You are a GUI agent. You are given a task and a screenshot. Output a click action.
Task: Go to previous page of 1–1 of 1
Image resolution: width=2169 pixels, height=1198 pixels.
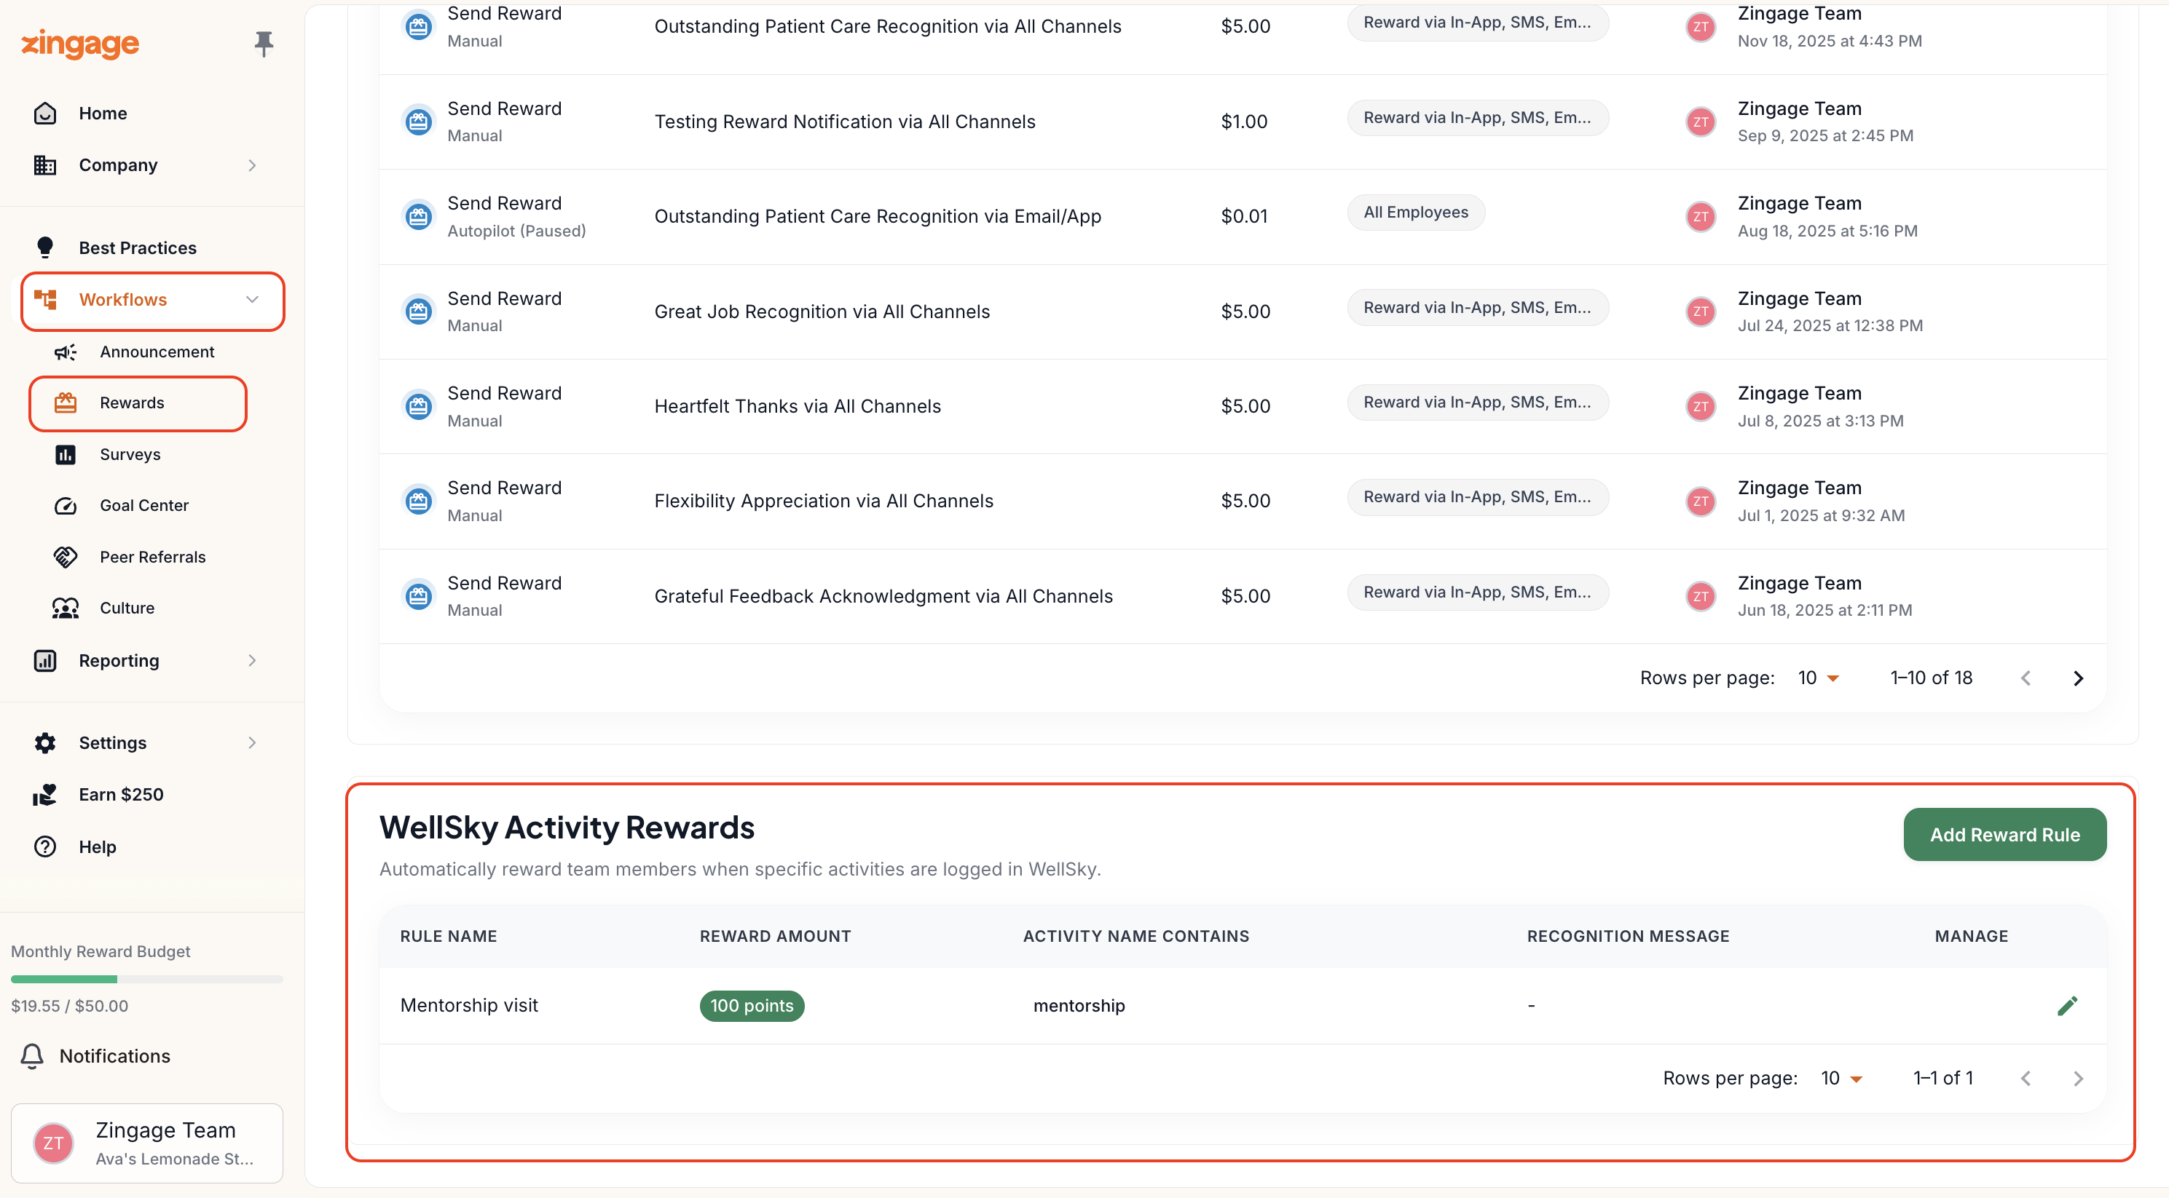tap(2026, 1079)
